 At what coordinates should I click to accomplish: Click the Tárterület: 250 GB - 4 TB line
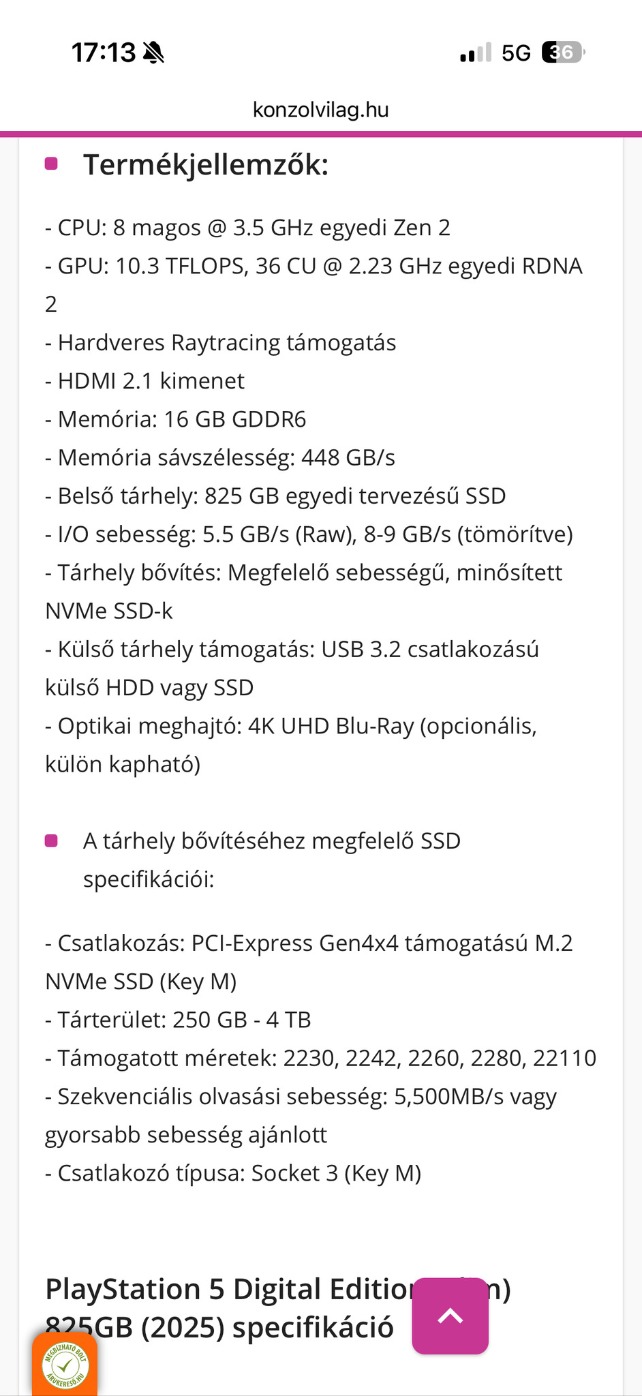click(178, 1020)
